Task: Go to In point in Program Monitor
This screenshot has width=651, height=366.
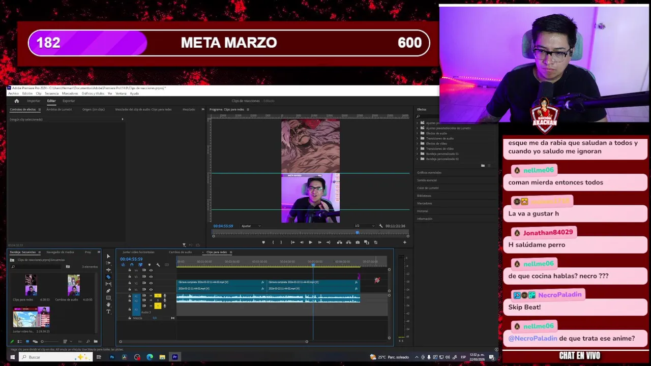Action: 293,242
